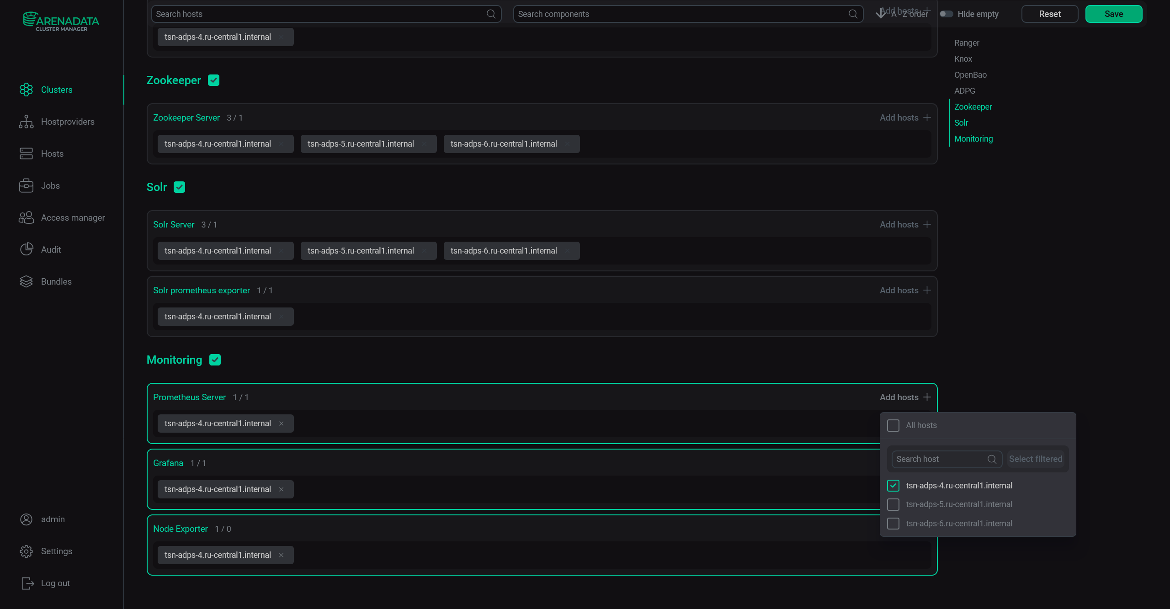Open the Hosts page from sidebar
The height and width of the screenshot is (609, 1170).
[52, 154]
